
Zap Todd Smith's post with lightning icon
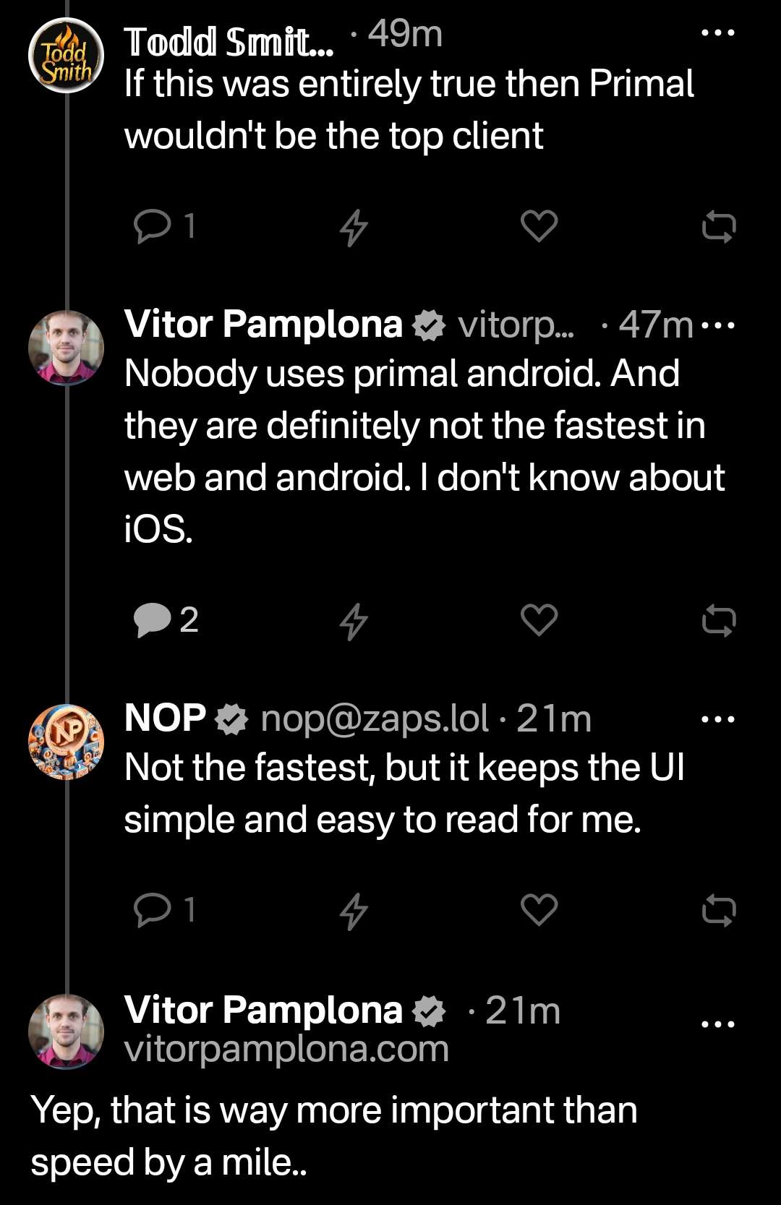click(x=354, y=228)
